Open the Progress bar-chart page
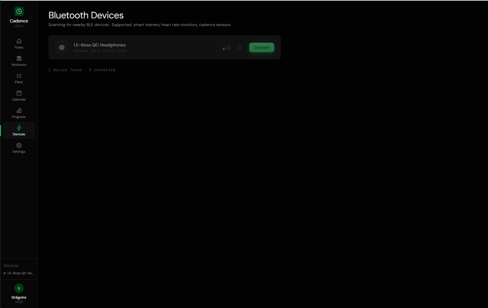 click(19, 113)
